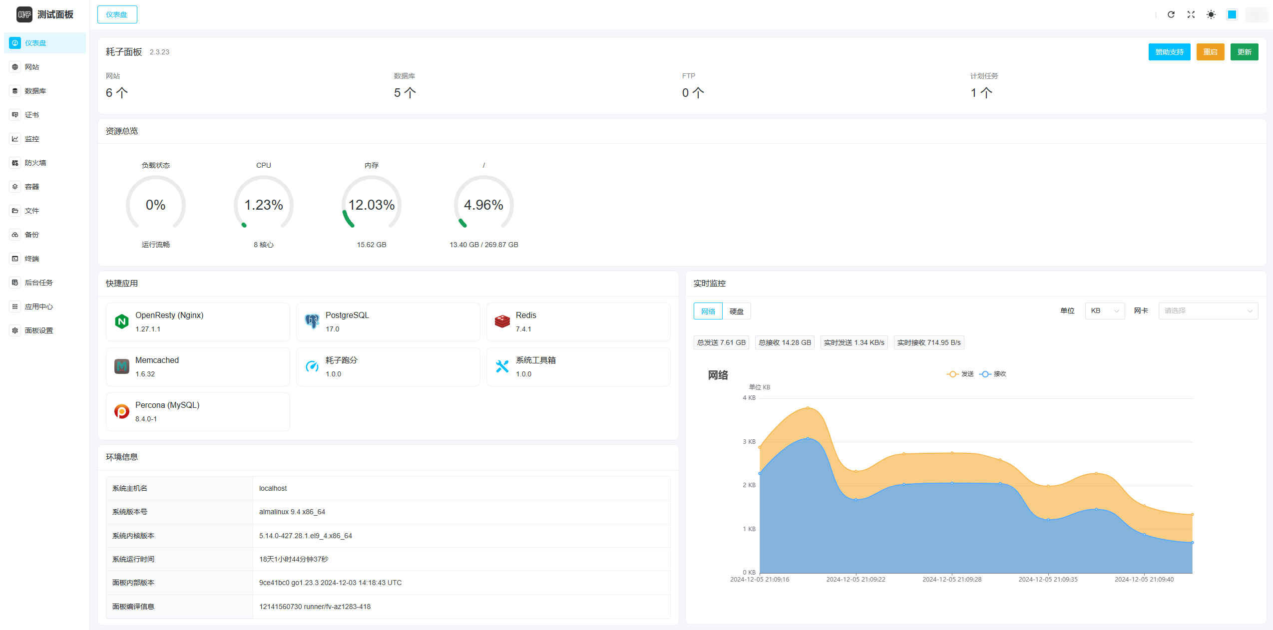Open the system toolbox wrench icon
This screenshot has height=630, width=1273.
502,366
